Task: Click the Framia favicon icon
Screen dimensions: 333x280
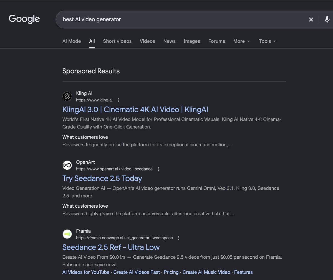Action: pyautogui.click(x=67, y=234)
